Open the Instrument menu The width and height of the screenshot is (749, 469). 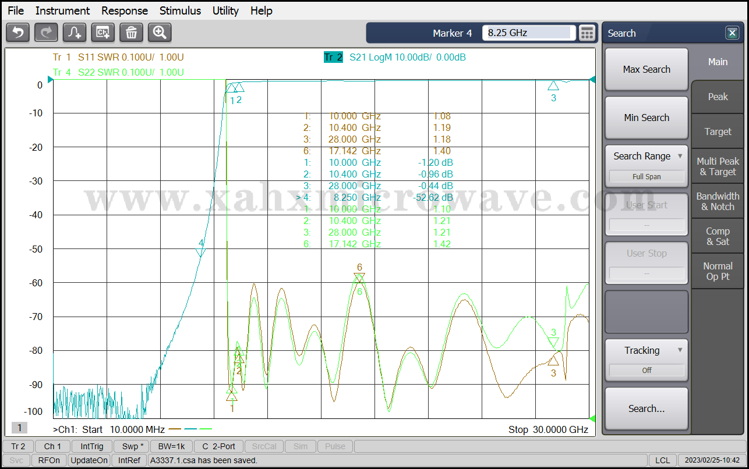62,10
